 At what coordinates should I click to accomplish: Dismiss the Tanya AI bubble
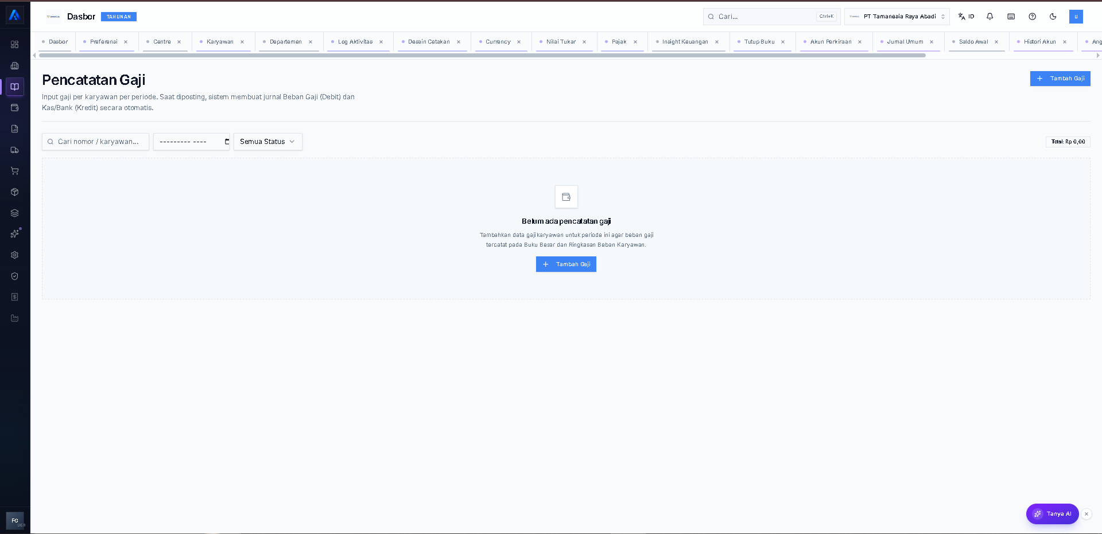pyautogui.click(x=1087, y=514)
